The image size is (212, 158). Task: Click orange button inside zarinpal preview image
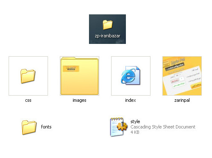pos(196,85)
